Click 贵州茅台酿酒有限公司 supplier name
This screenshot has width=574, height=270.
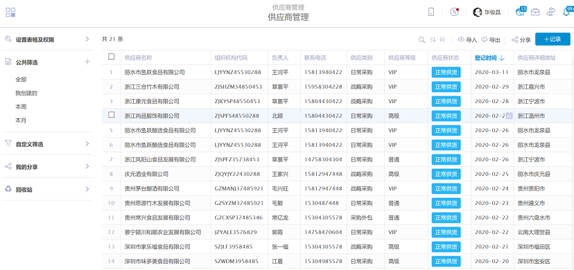pyautogui.click(x=152, y=189)
